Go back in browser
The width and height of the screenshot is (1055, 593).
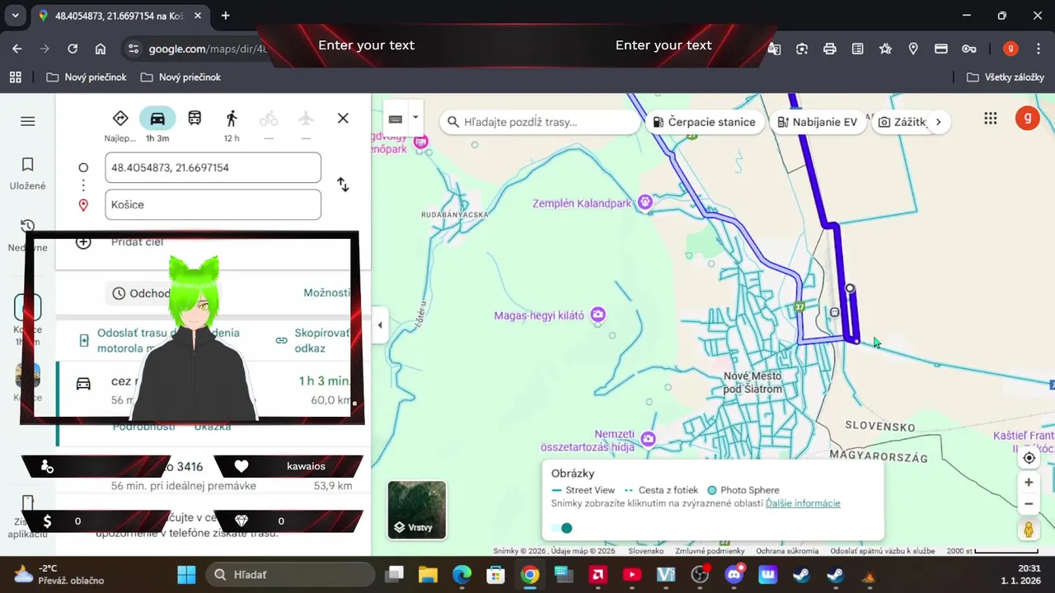tap(17, 49)
